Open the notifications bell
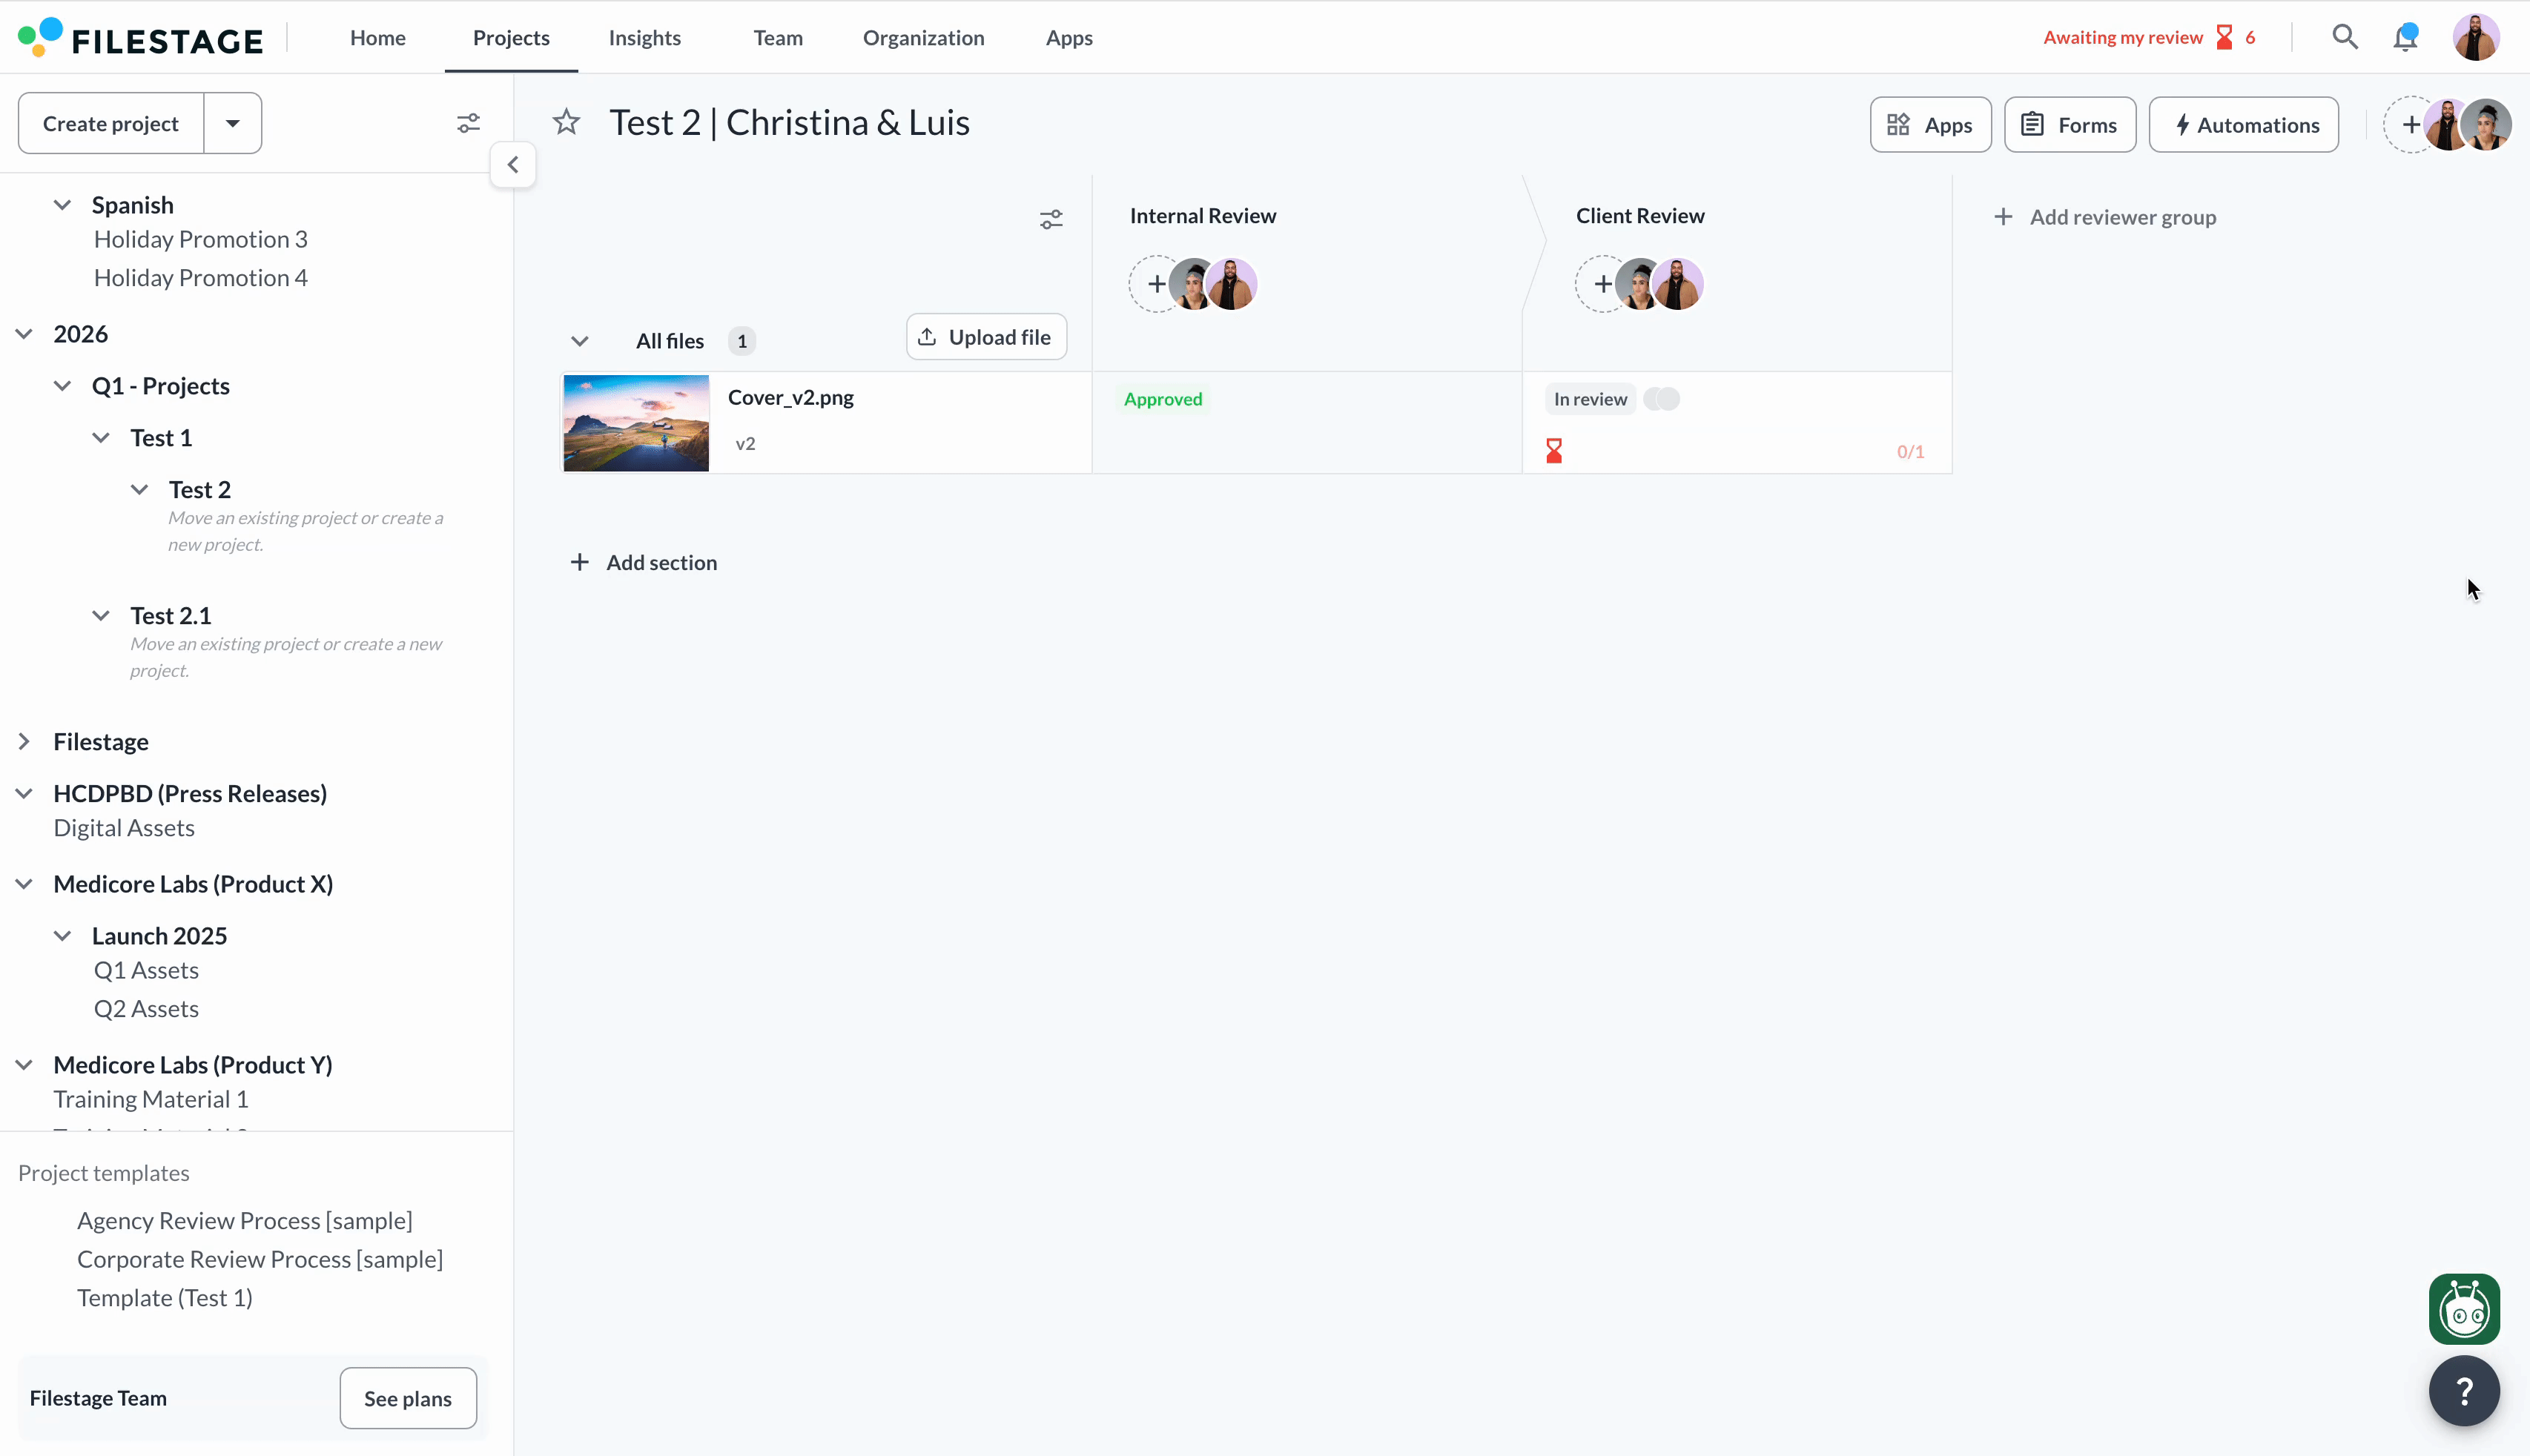Image resolution: width=2530 pixels, height=1456 pixels. (x=2405, y=38)
